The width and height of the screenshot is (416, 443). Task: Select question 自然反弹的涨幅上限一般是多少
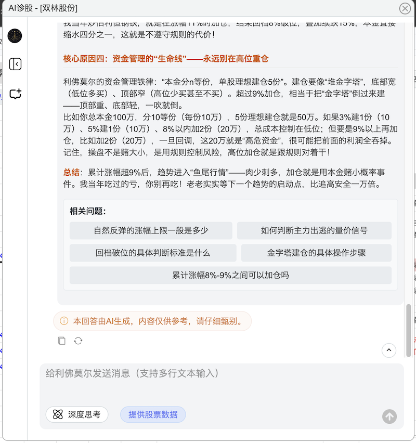[x=151, y=231]
